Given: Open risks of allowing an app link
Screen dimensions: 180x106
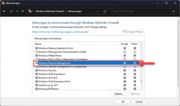Looking at the screenshot, I should click(60, 32).
